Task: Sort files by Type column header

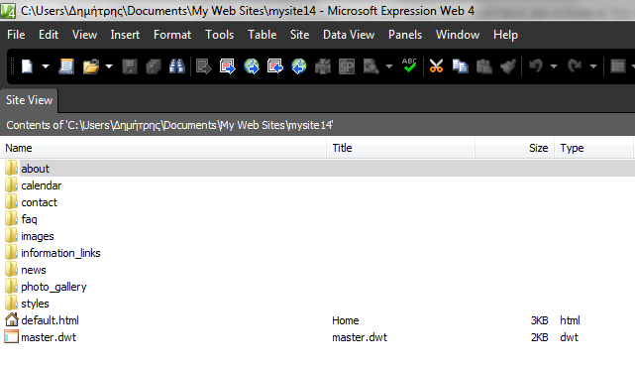Action: click(594, 148)
